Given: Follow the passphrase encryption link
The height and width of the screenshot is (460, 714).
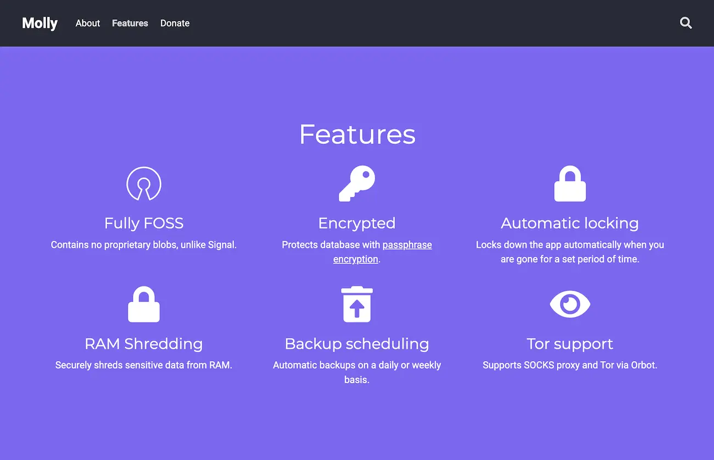Looking at the screenshot, I should click(406, 245).
